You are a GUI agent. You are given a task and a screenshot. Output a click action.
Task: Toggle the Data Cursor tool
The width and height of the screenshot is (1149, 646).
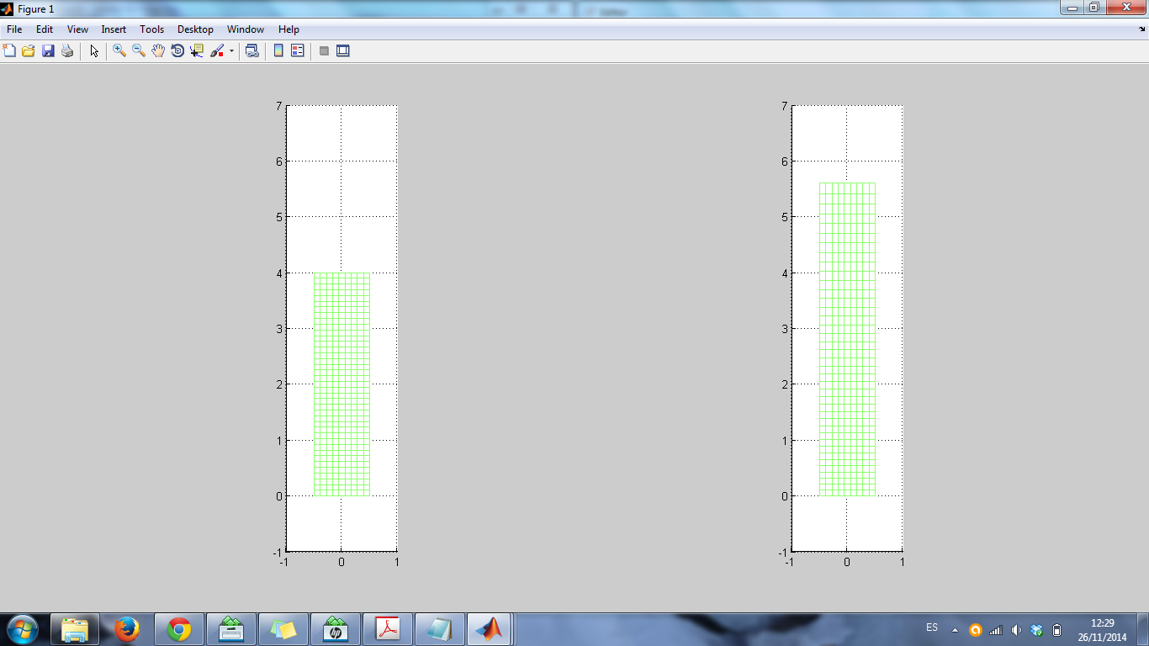197,51
